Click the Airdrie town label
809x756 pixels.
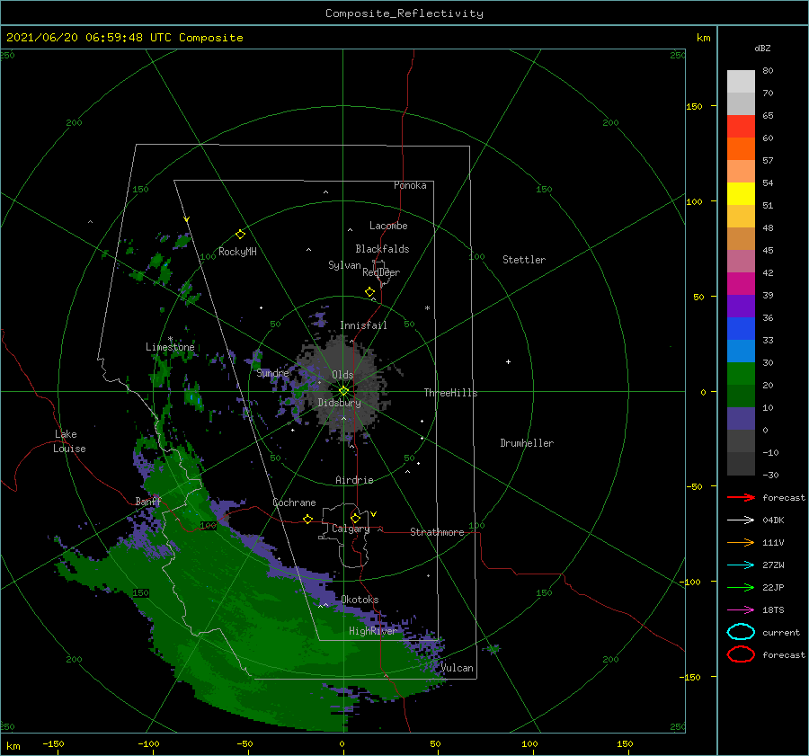(354, 480)
